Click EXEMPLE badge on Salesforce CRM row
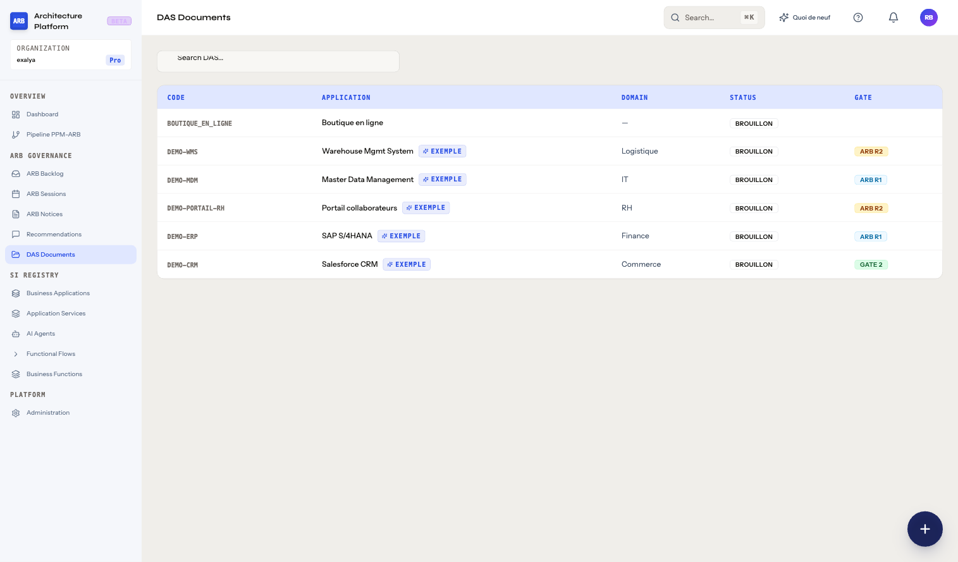 coord(407,264)
